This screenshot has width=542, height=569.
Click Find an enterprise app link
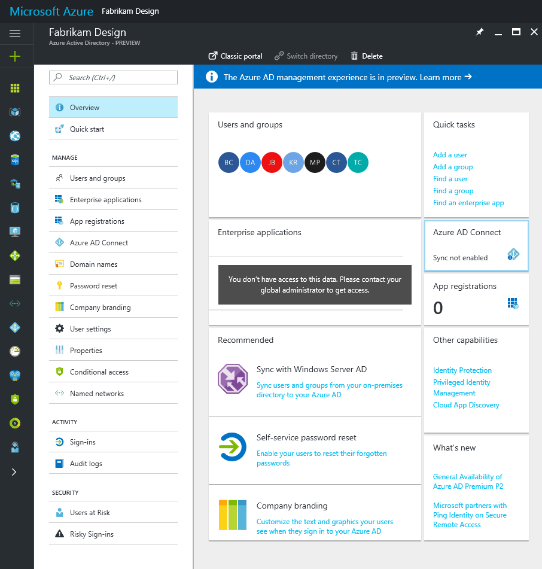[x=468, y=203]
